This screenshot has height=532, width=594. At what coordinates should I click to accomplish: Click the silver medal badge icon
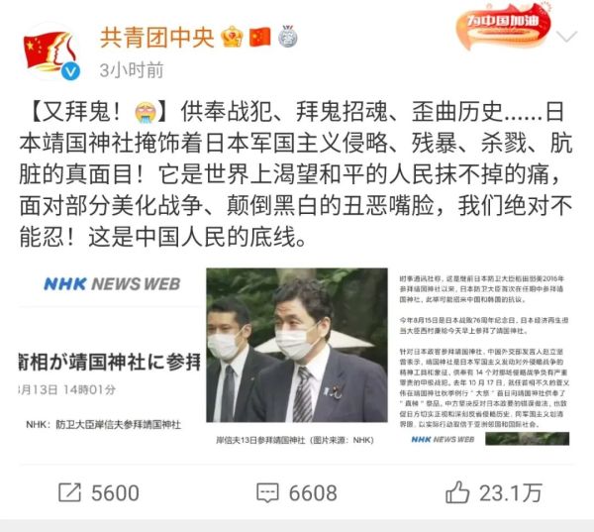tap(287, 37)
